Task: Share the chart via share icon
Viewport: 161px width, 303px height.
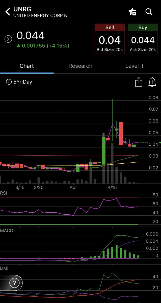Action: click(x=139, y=82)
